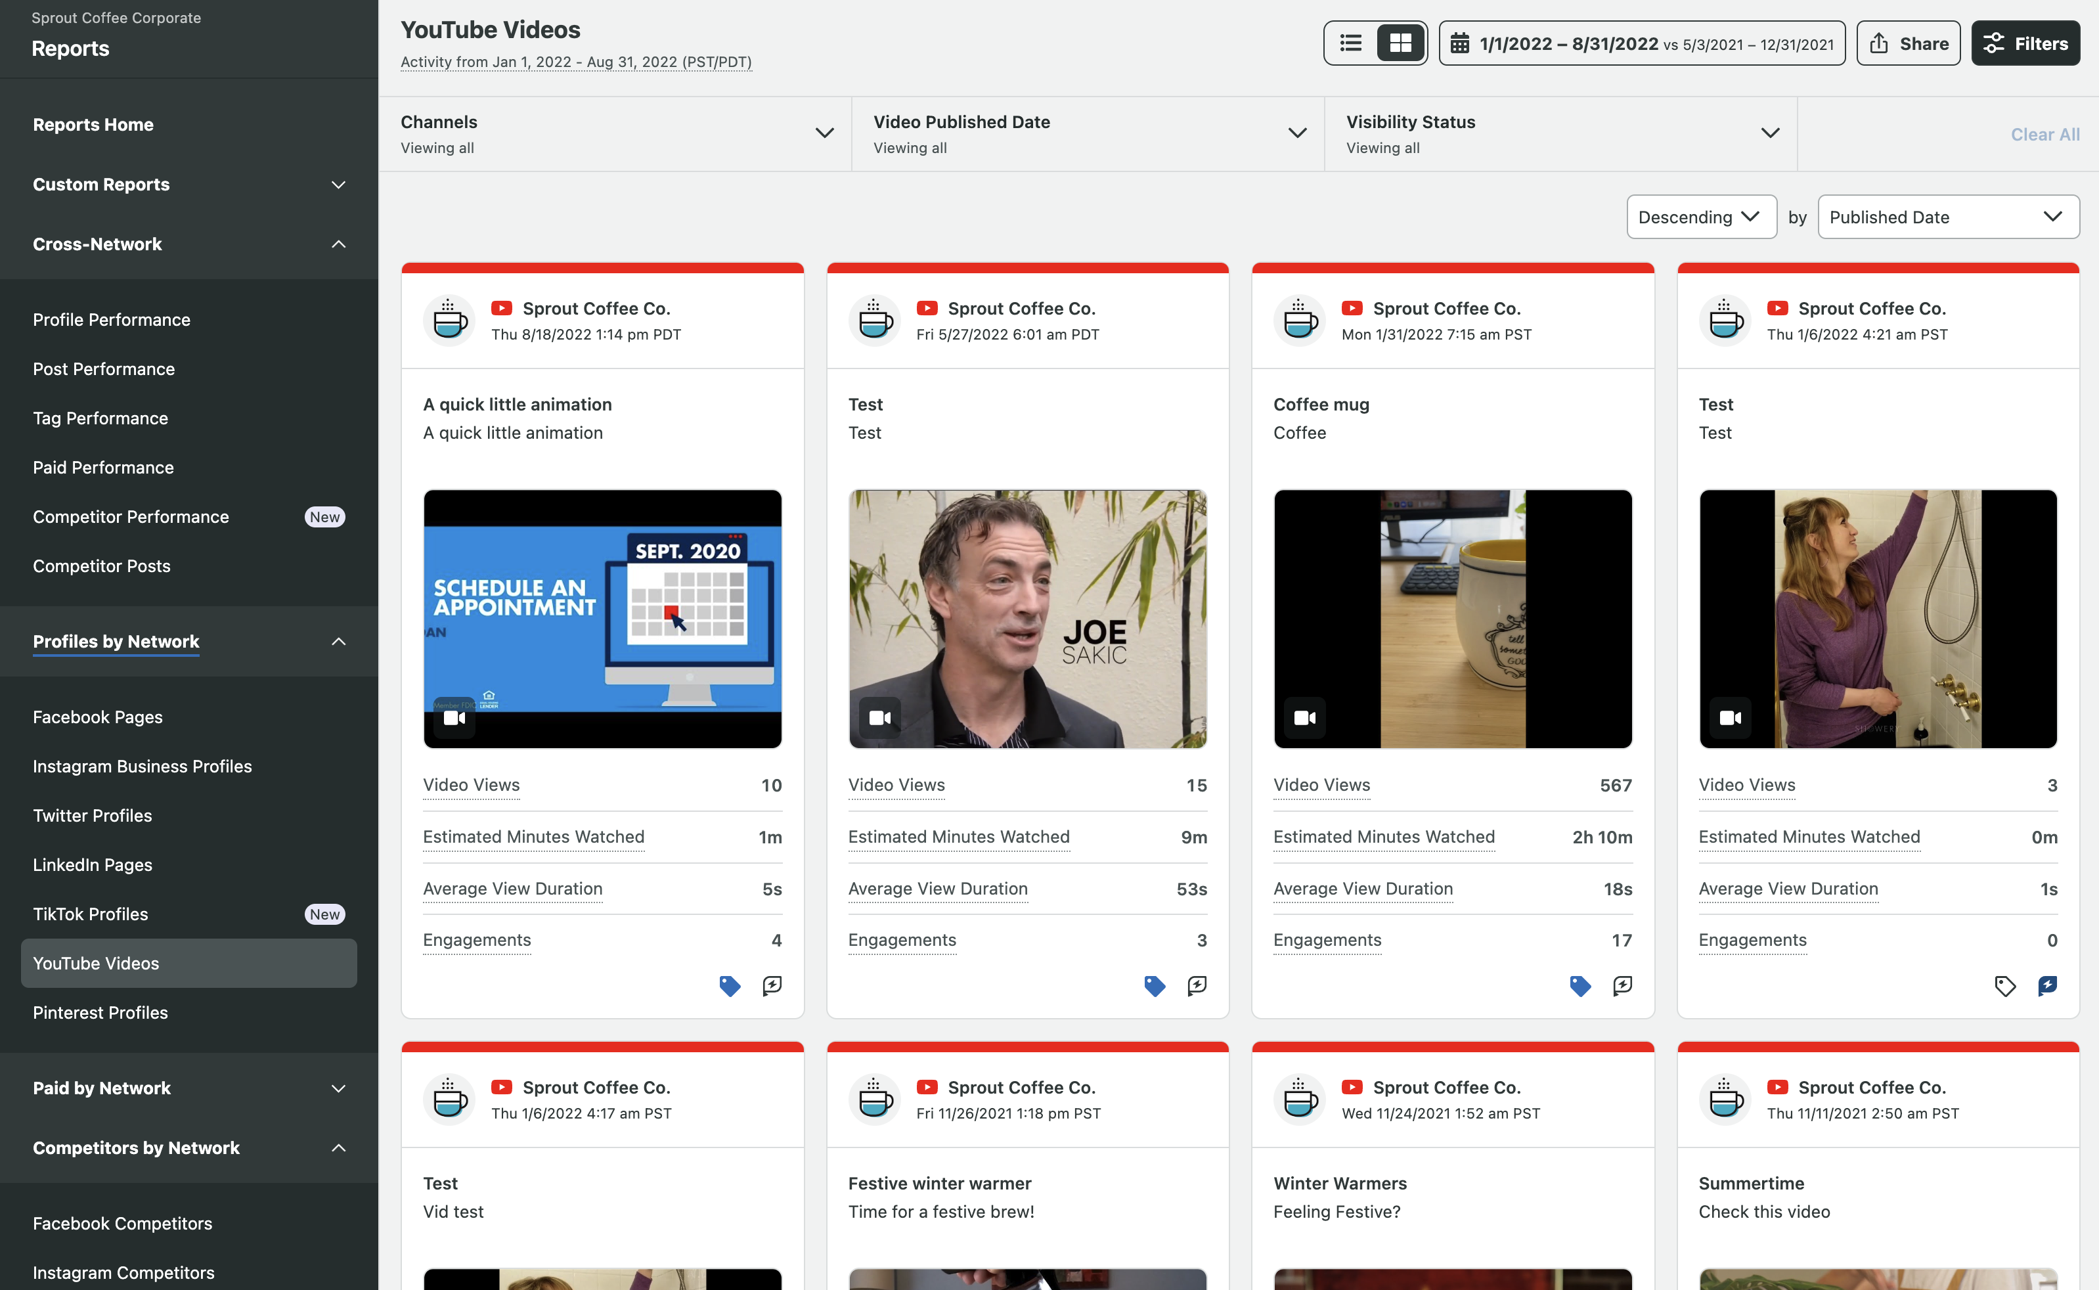Click reply icon on A quick little animation card
The height and width of the screenshot is (1290, 2099).
(772, 985)
